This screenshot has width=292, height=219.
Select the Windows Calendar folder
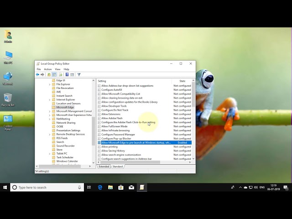pos(67,161)
